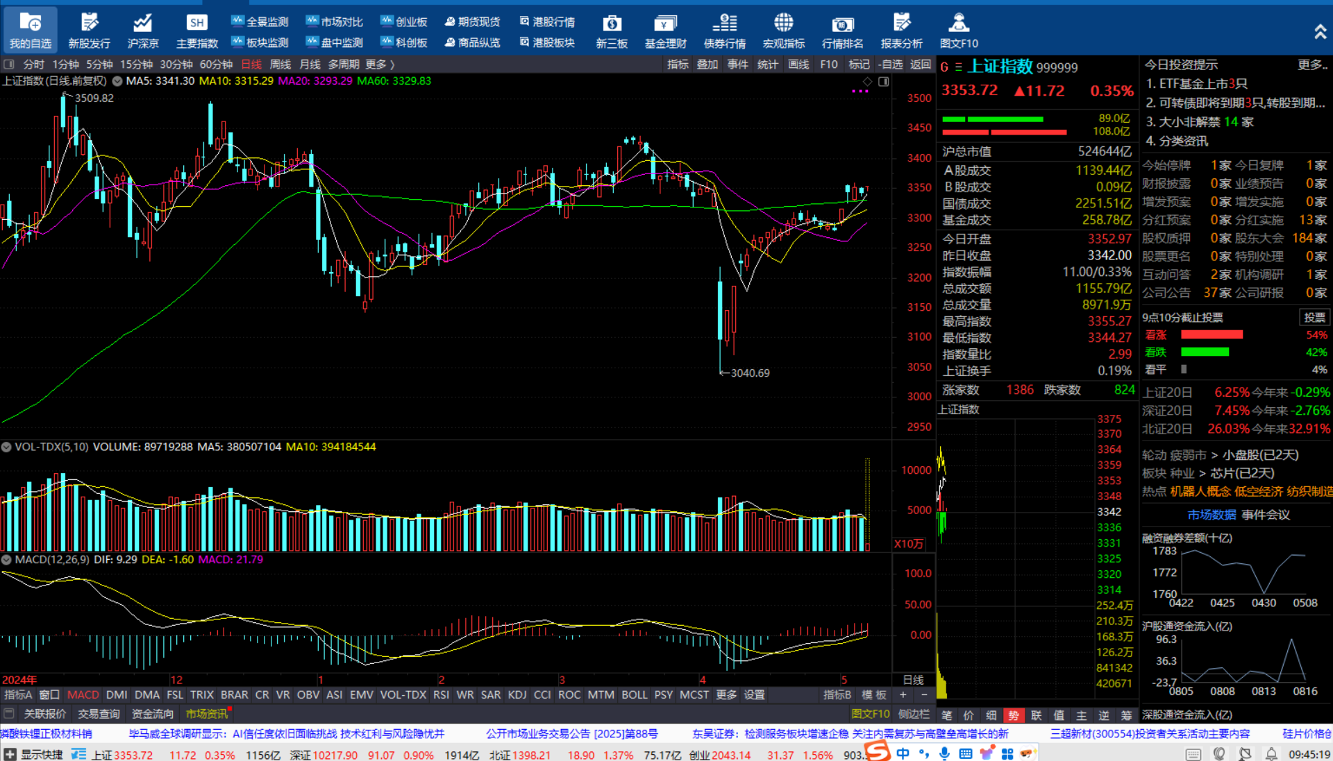Viewport: 1333px width, 761px height.
Task: Expand 更多.. in 今日投资提示 panel
Action: pos(1313,65)
